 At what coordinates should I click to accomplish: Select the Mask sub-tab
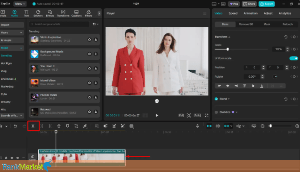click(267, 24)
